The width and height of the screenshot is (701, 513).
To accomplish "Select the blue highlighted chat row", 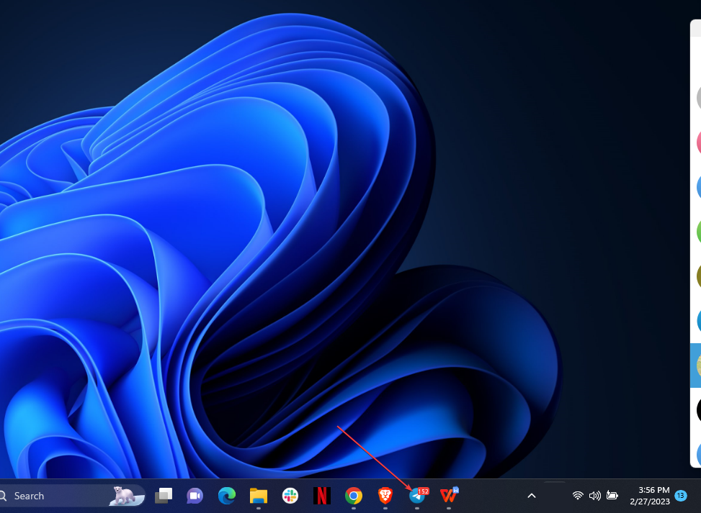I will point(695,366).
